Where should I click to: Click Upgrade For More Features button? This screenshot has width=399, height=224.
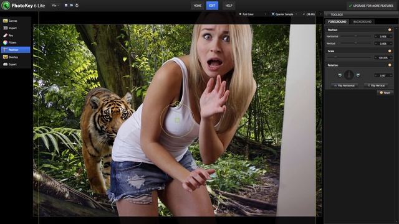371,6
